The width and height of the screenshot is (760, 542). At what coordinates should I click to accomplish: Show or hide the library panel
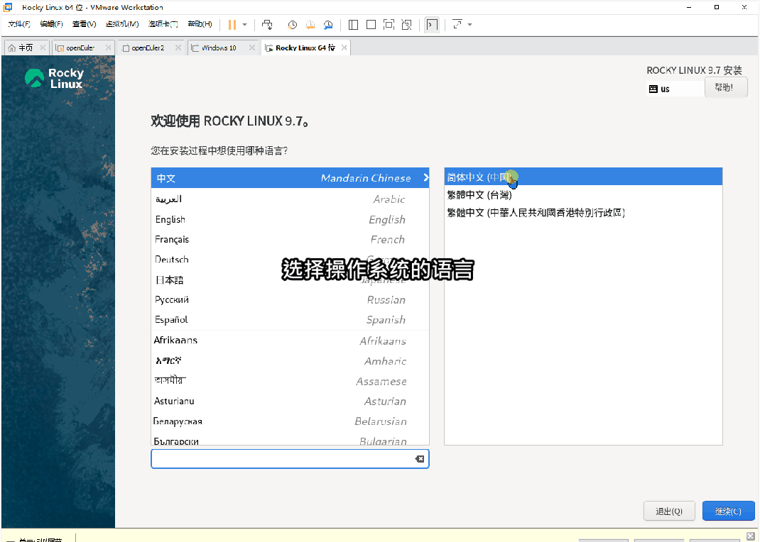tap(353, 24)
